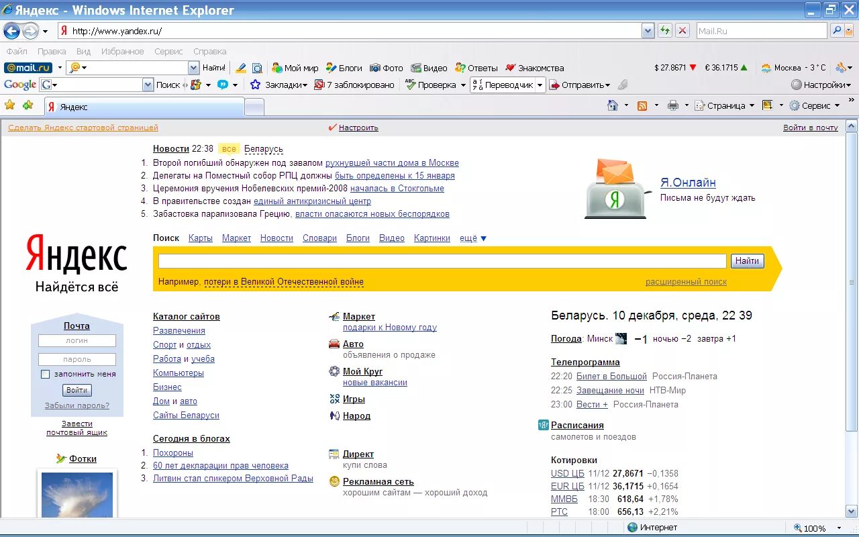Refresh the page with the green arrows icon

[x=664, y=30]
